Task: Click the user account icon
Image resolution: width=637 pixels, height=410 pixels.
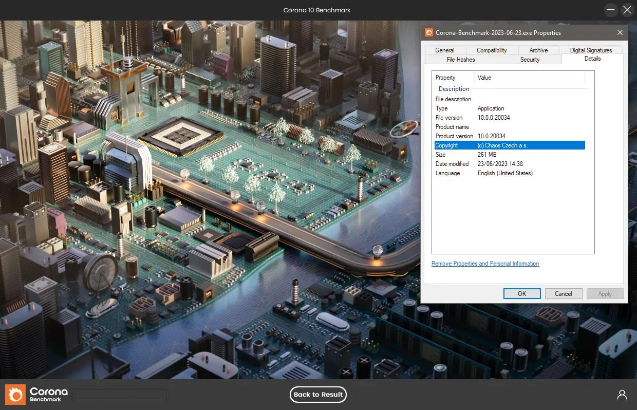Action: point(622,395)
